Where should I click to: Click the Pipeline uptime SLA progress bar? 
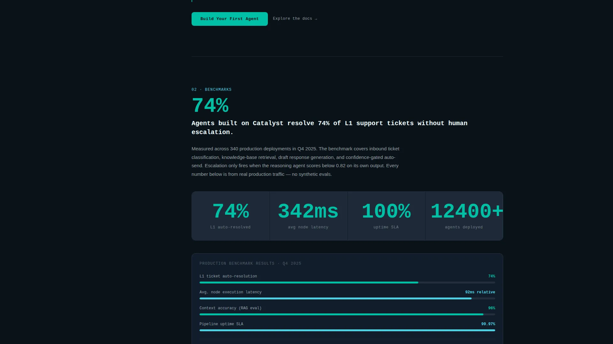point(347,330)
